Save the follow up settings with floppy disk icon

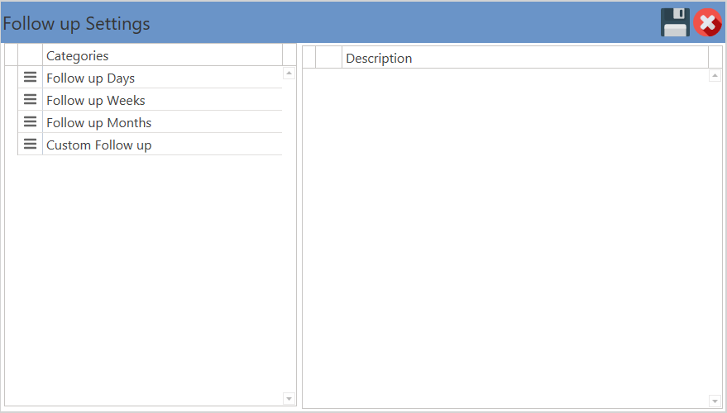click(x=675, y=22)
